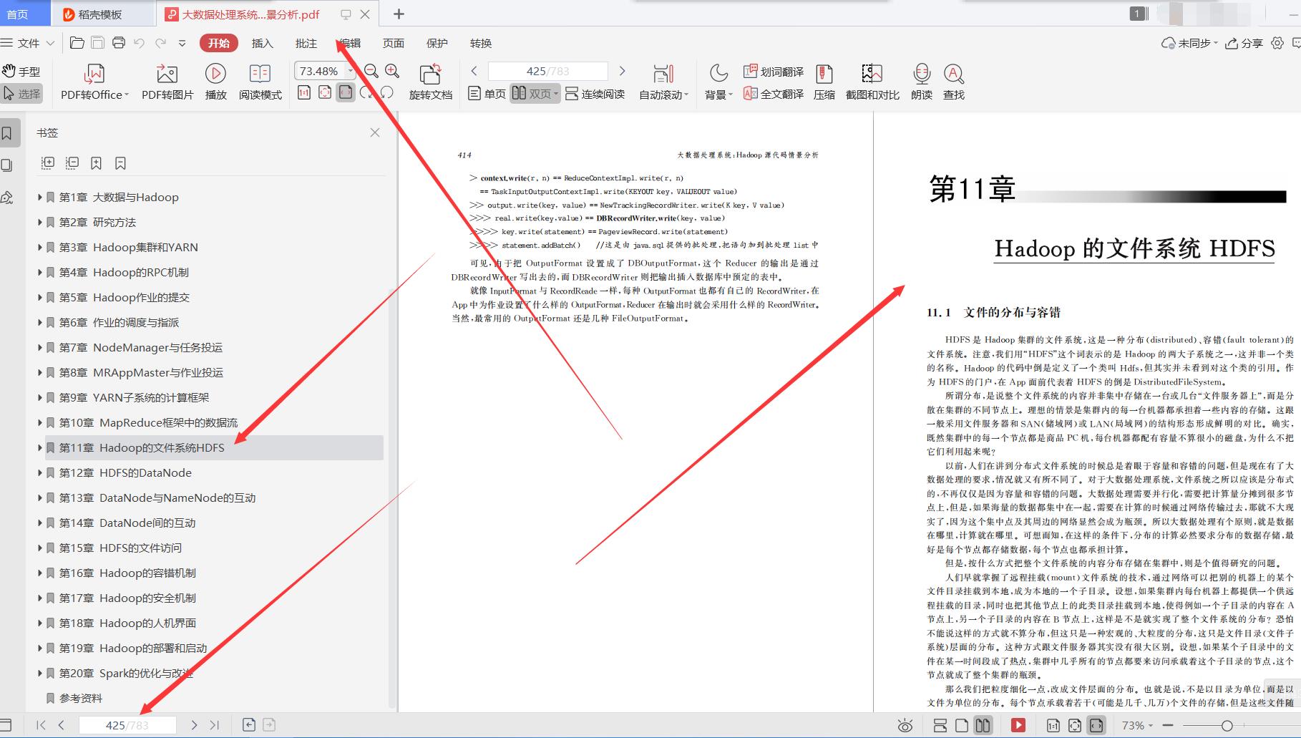Switch to the 转换 ribbon tab
This screenshot has height=738, width=1301.
(x=481, y=43)
